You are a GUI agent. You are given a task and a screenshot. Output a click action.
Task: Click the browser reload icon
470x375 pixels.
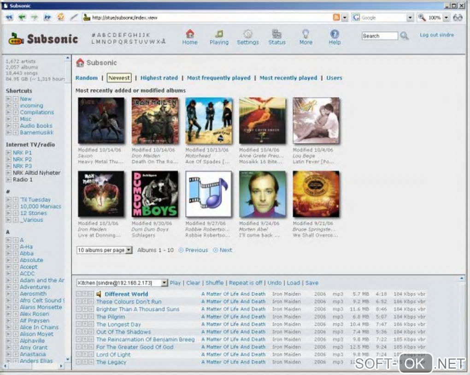coord(60,17)
